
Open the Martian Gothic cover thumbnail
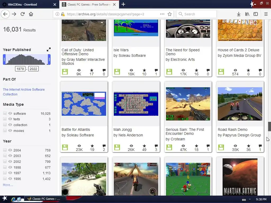(x=240, y=177)
